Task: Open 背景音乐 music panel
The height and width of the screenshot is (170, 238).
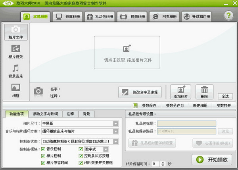Action: point(16,71)
